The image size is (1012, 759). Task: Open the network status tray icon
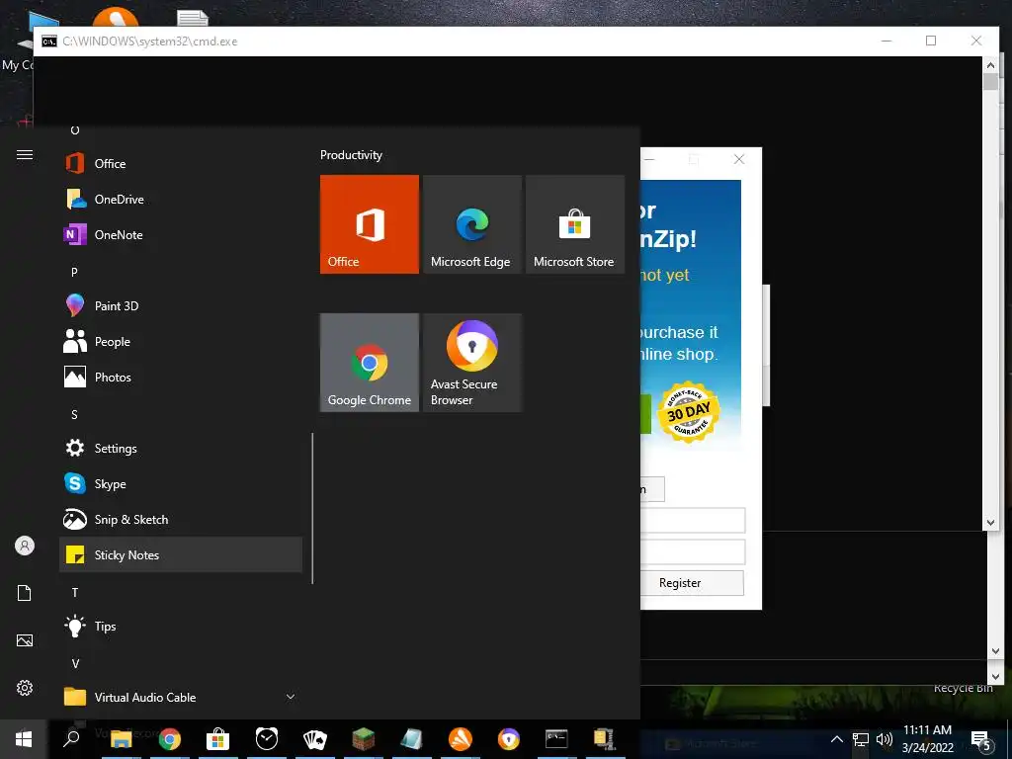pyautogui.click(x=861, y=739)
